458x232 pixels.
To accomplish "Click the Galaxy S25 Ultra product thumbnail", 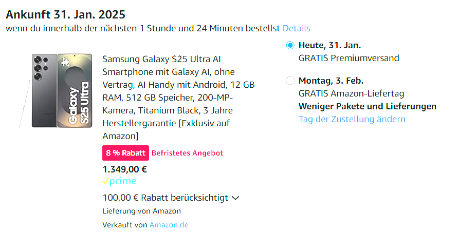I will (x=62, y=90).
